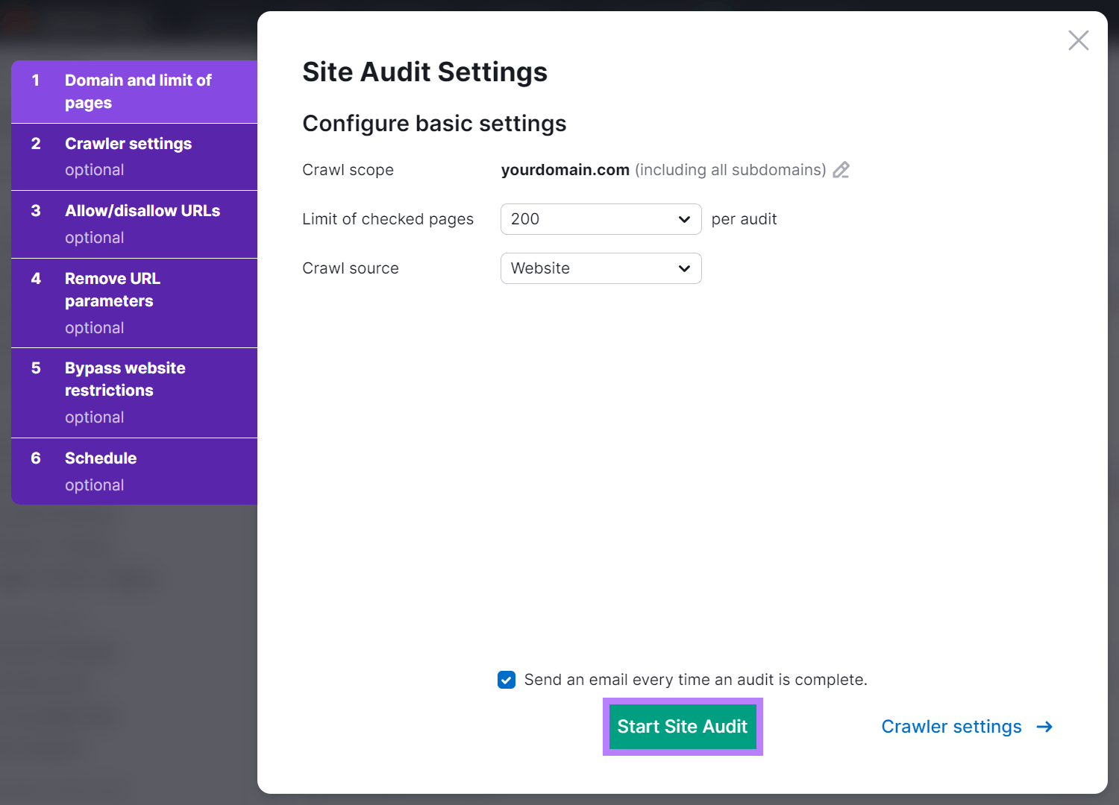Uncheck the email-on-audit-complete checkbox
This screenshot has height=805, width=1119.
[x=507, y=680]
